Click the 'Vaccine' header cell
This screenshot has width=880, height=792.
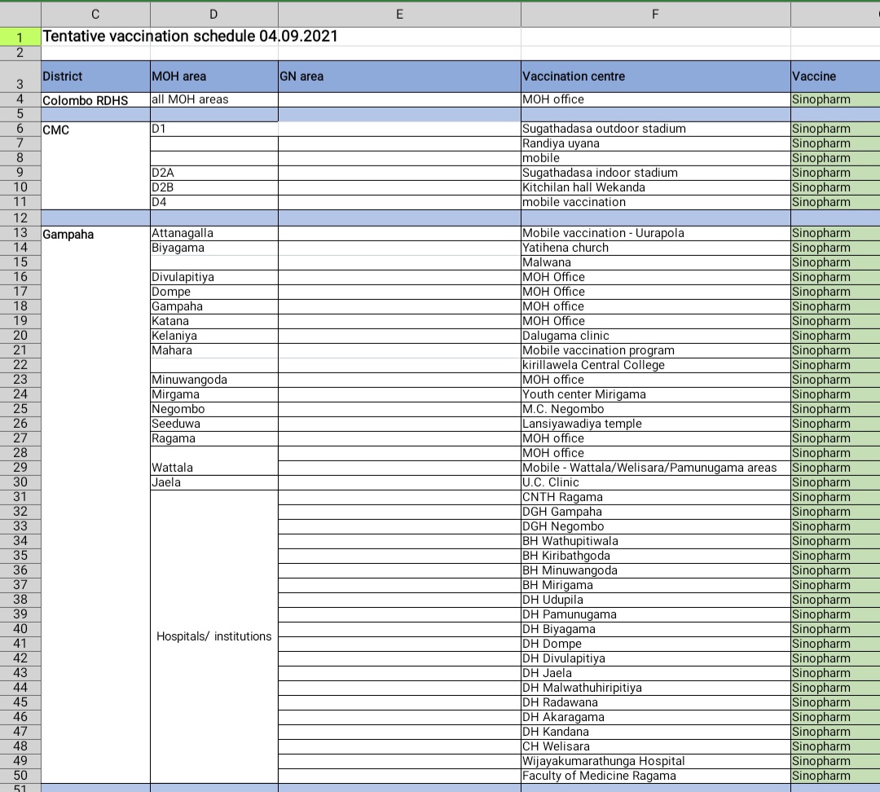tap(836, 77)
